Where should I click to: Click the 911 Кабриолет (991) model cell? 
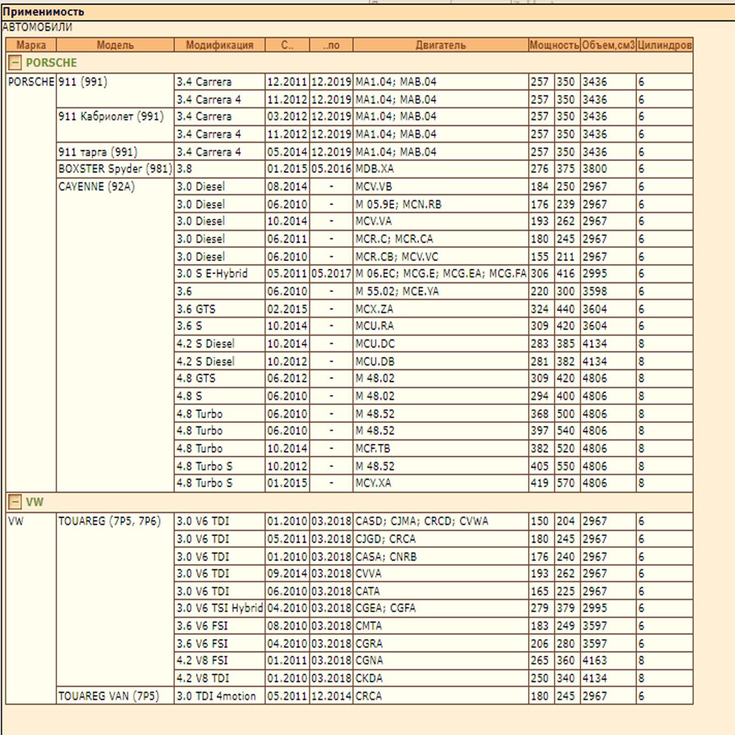[x=111, y=117]
